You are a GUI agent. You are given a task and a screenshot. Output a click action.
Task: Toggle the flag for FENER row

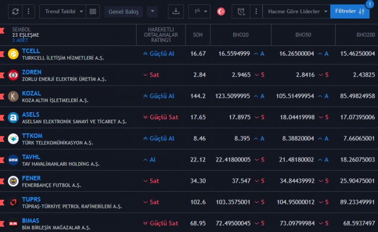click(x=2, y=181)
